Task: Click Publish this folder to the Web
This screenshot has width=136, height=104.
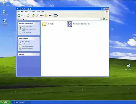Action: pyautogui.click(x=29, y=30)
